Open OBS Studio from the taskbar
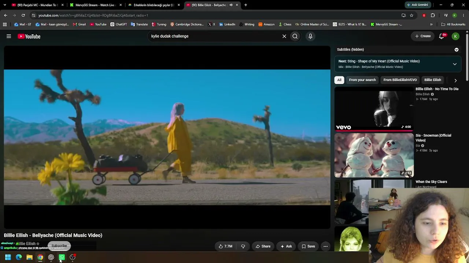This screenshot has height=263, width=469. (73, 258)
